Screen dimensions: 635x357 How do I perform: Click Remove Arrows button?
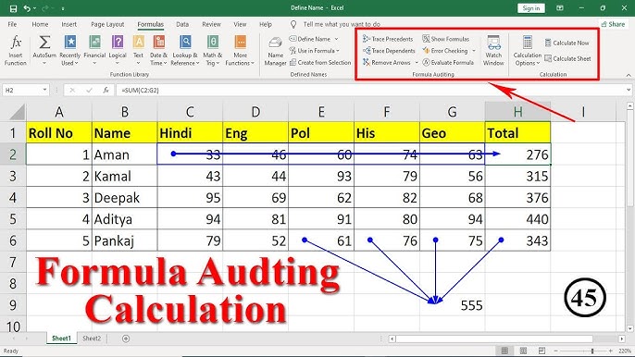387,62
